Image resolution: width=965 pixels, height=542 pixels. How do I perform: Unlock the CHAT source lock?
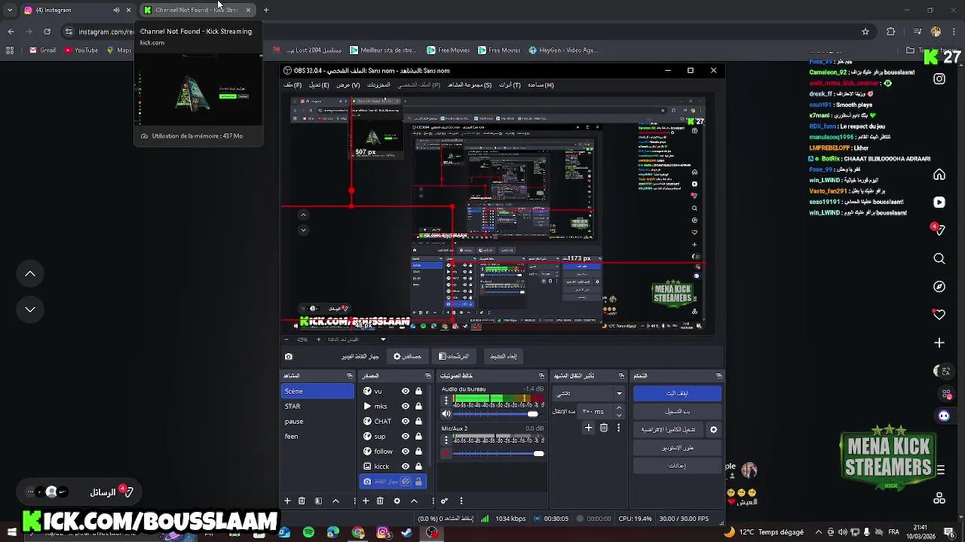click(x=418, y=422)
